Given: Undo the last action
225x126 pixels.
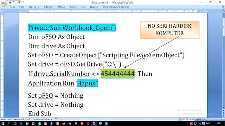Looking at the screenshot, I should 13,2.
